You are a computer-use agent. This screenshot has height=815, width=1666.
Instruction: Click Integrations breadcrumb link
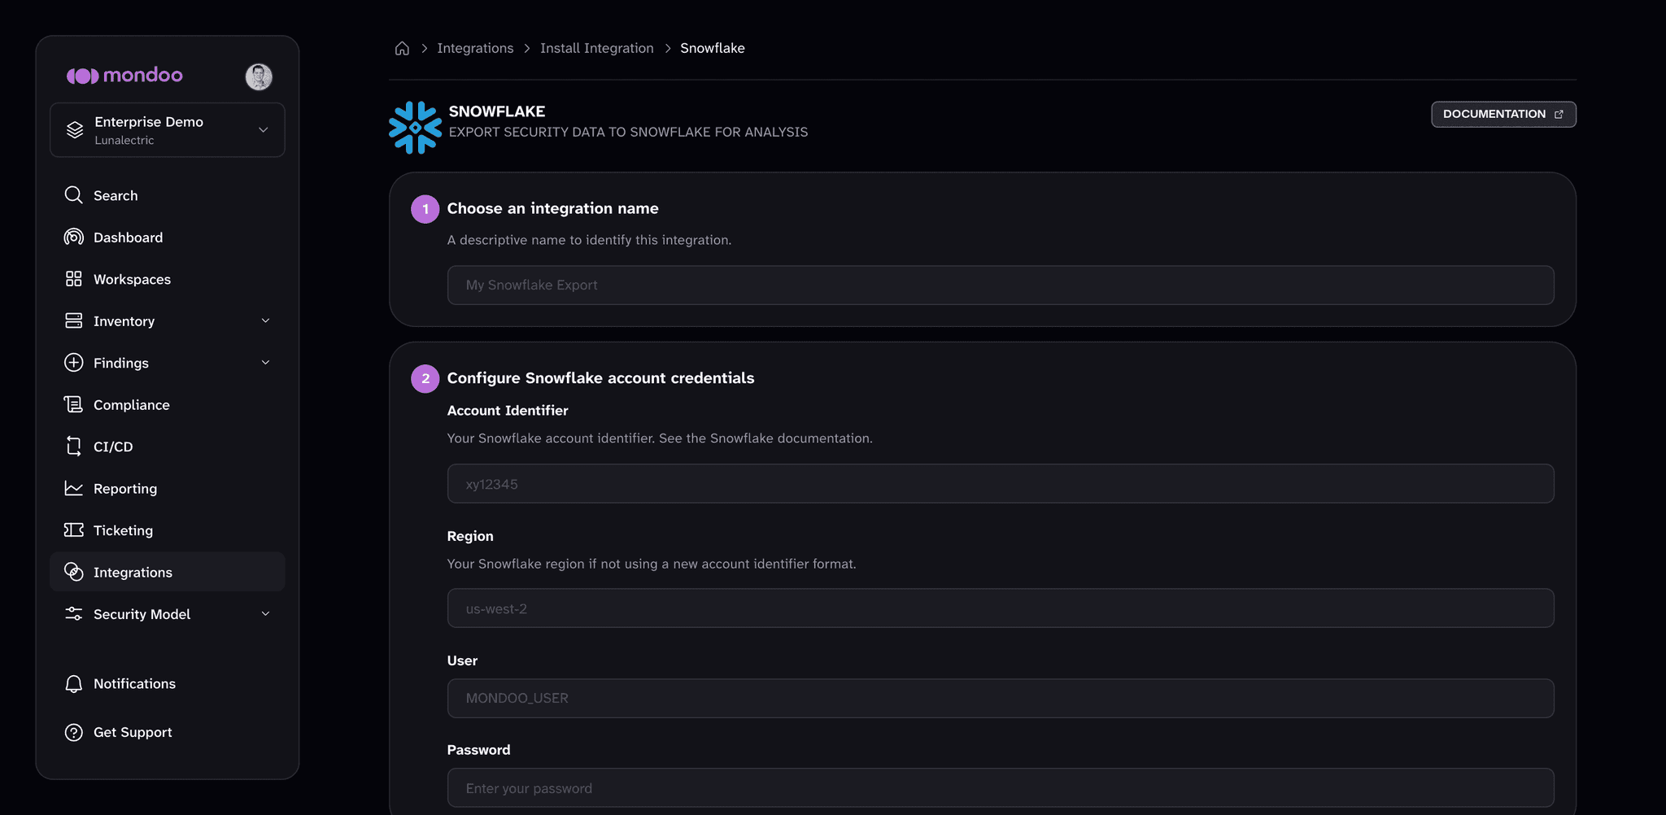coord(475,48)
